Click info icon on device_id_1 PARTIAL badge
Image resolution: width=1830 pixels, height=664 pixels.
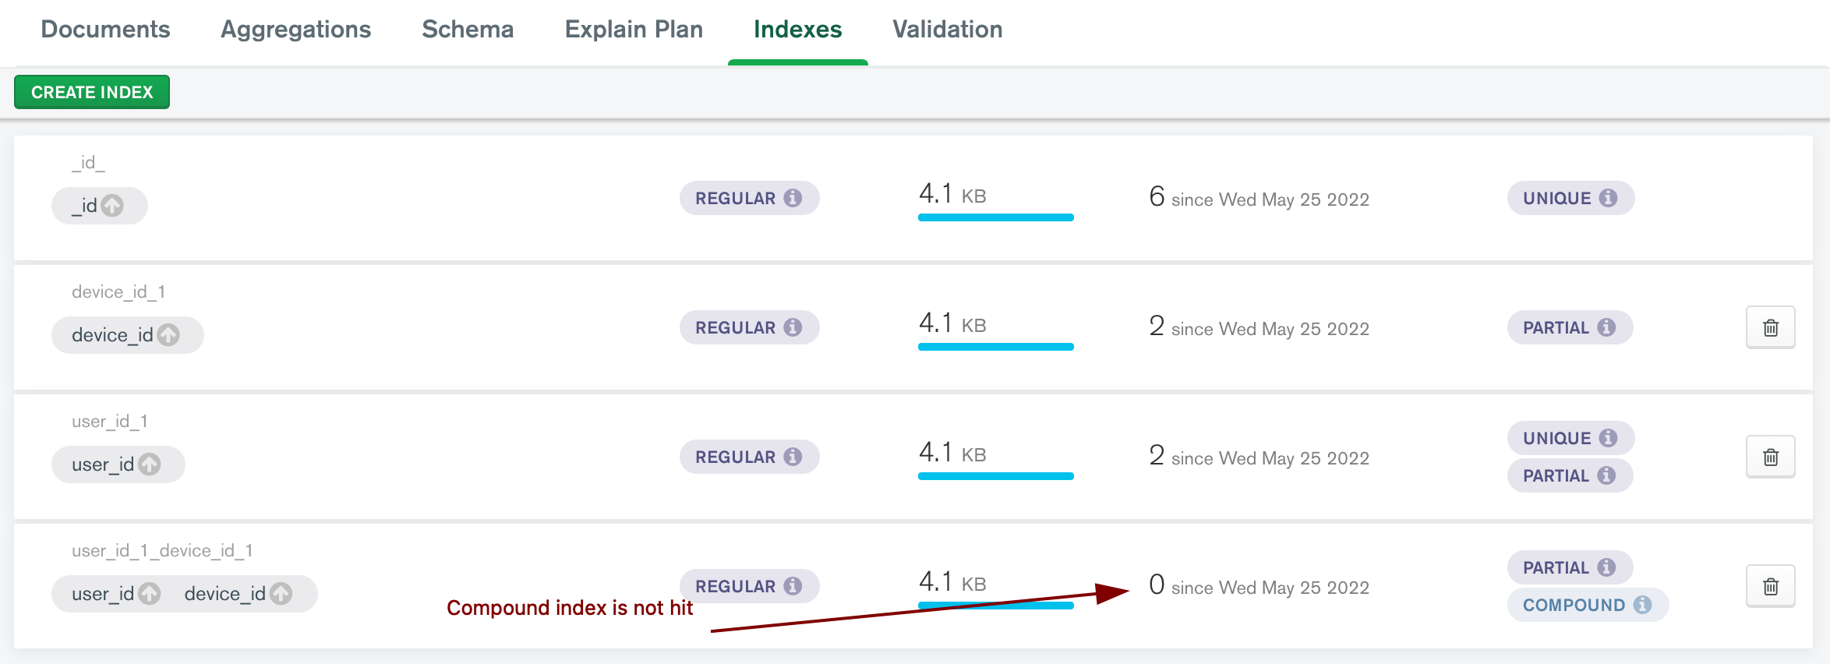[x=1606, y=327]
